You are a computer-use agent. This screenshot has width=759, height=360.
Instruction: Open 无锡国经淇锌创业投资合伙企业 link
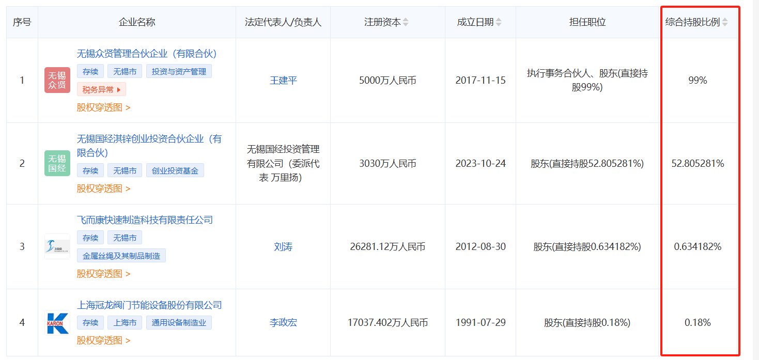point(149,146)
